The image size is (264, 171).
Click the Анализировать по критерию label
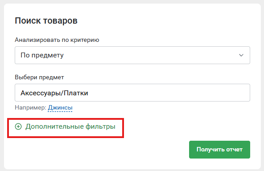[57, 40]
